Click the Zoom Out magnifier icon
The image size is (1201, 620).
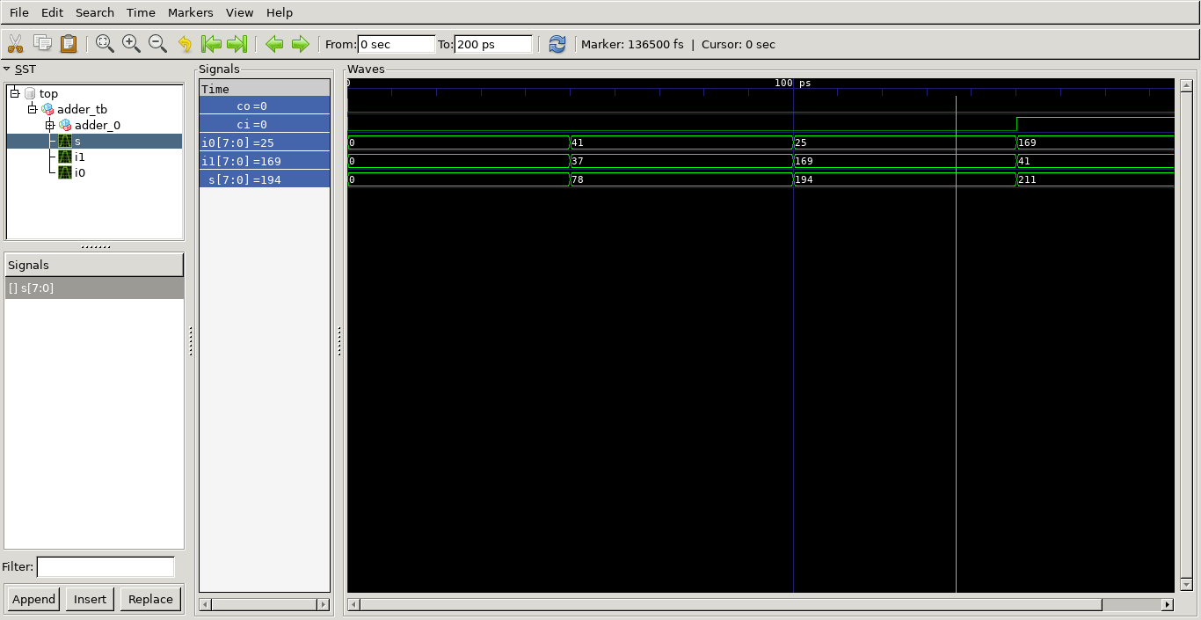157,43
